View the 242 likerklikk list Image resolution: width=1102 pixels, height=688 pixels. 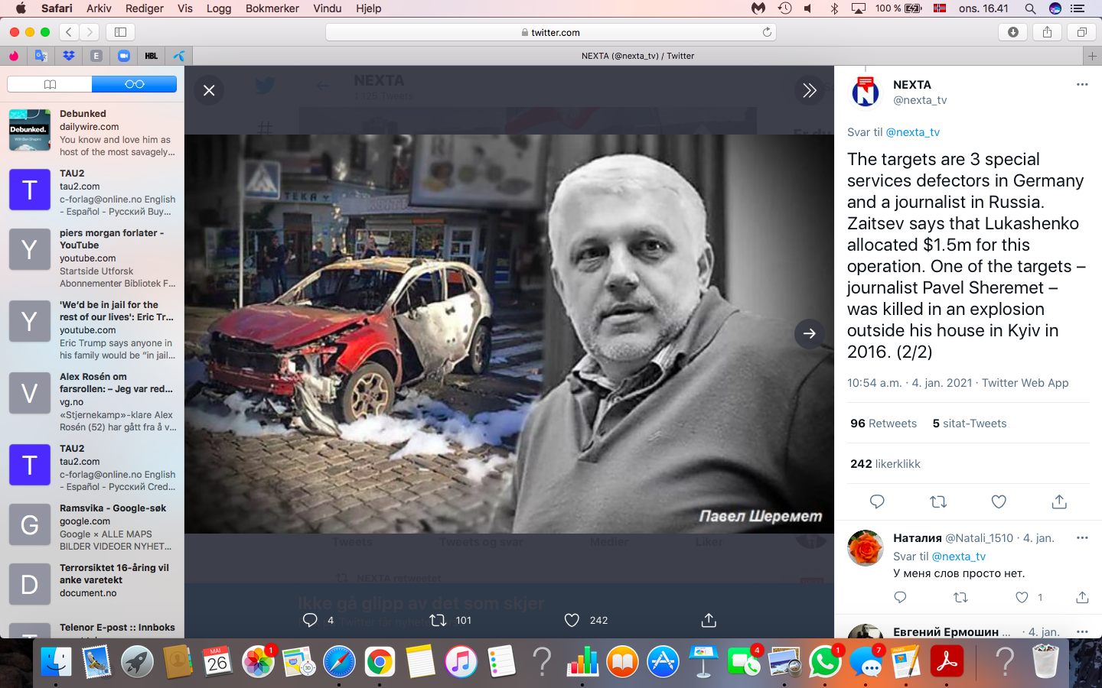[885, 464]
